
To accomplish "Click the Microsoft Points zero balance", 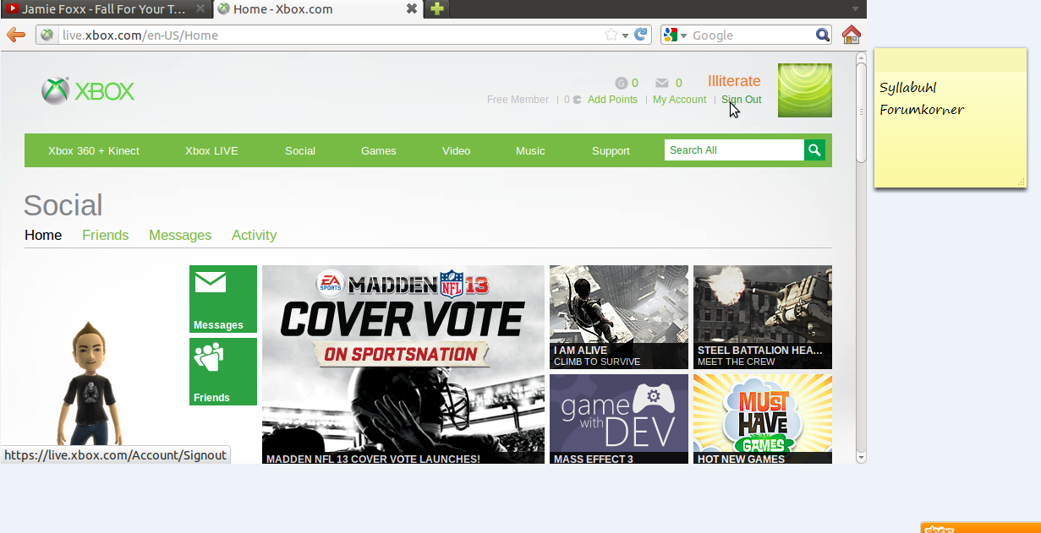I will point(573,100).
